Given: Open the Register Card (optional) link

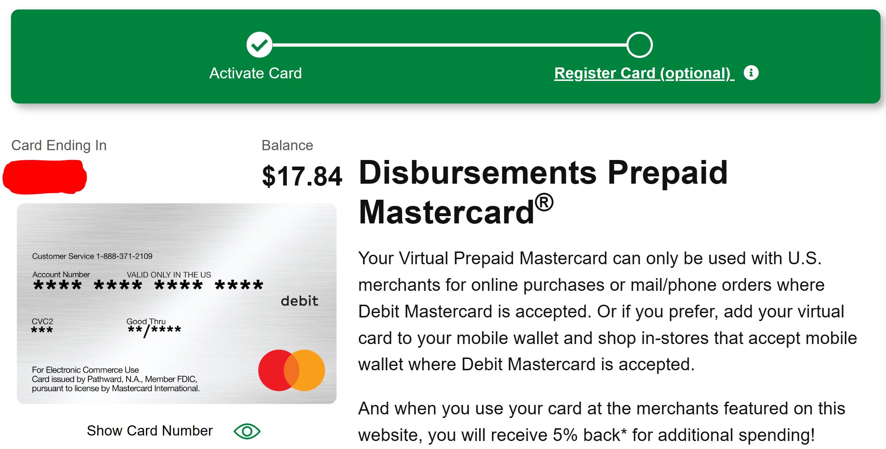Looking at the screenshot, I should coord(644,73).
